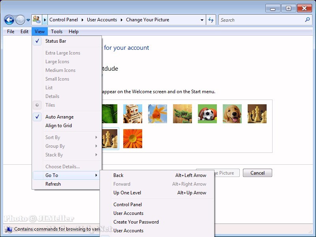Open the Tools menu
Screen dimensions: 316x237
56,32
